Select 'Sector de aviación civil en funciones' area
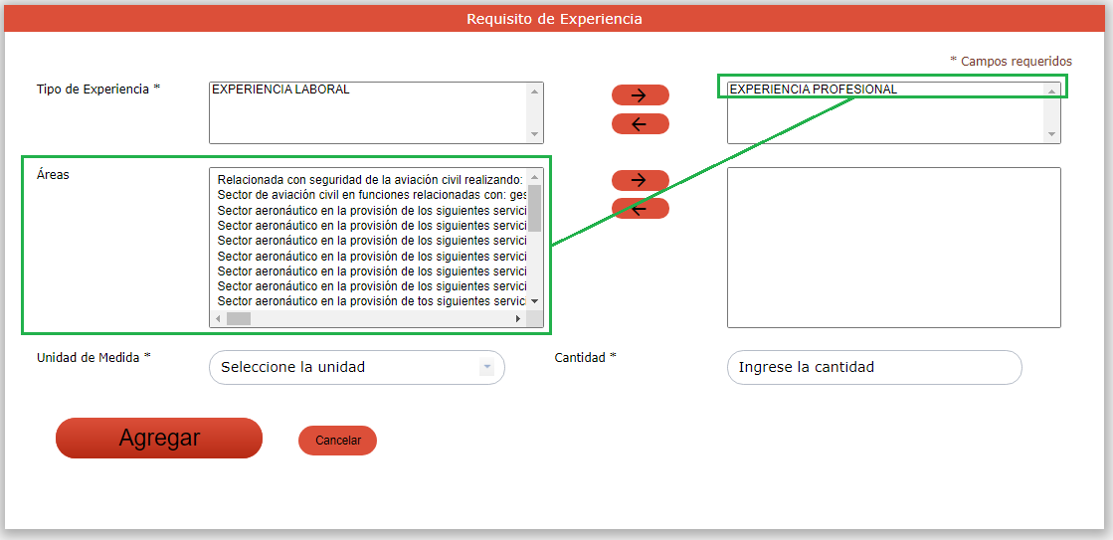1113x540 pixels. coord(368,195)
